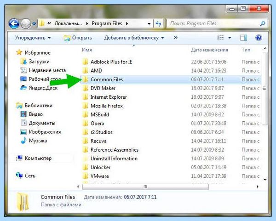This screenshot has width=276, height=221.
Task: Minimize the Explorer window
Action: (232, 9)
